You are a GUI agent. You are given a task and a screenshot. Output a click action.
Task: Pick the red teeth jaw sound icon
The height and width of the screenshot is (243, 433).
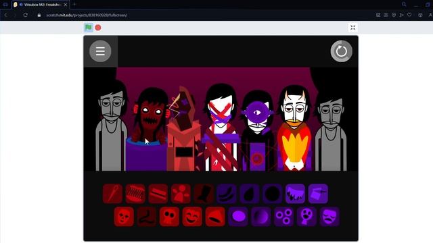[135, 194]
